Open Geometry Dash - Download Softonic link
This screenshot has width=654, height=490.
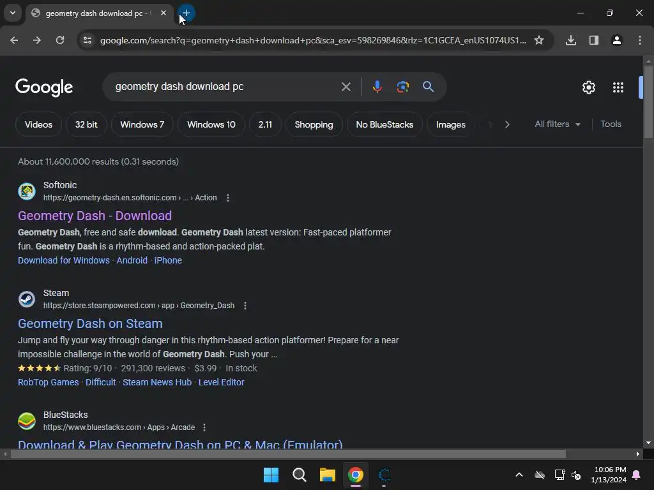[x=95, y=216]
